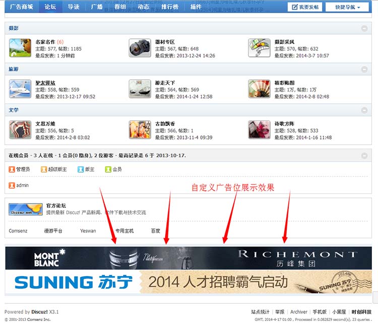
Task: Open the 摄影采风 film icon
Action: 259,48
